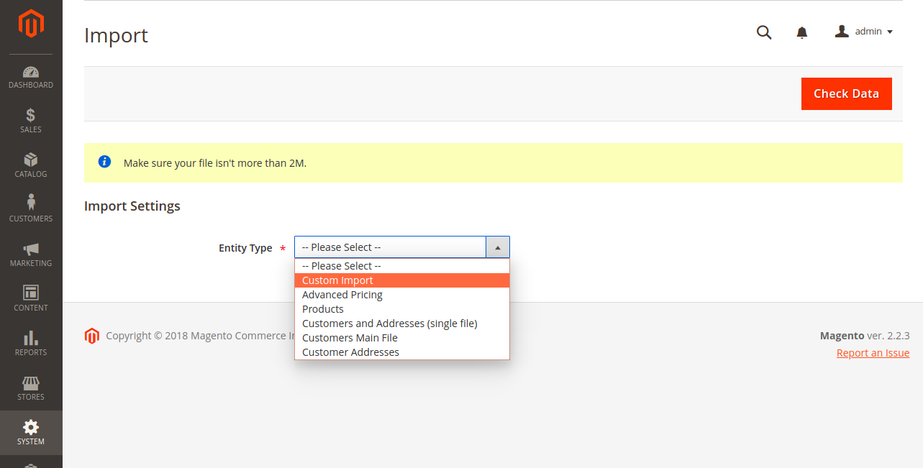Open notifications bell icon
The height and width of the screenshot is (468, 923).
click(x=802, y=32)
